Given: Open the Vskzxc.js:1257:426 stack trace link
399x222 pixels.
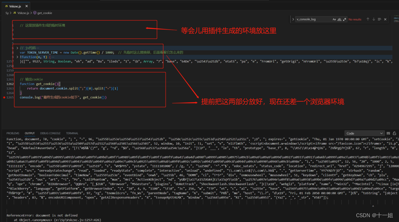Looking at the screenshot, I should coord(76,220).
